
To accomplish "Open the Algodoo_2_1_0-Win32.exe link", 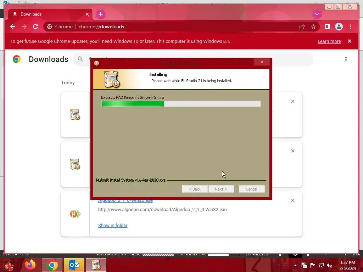I will point(125,201).
